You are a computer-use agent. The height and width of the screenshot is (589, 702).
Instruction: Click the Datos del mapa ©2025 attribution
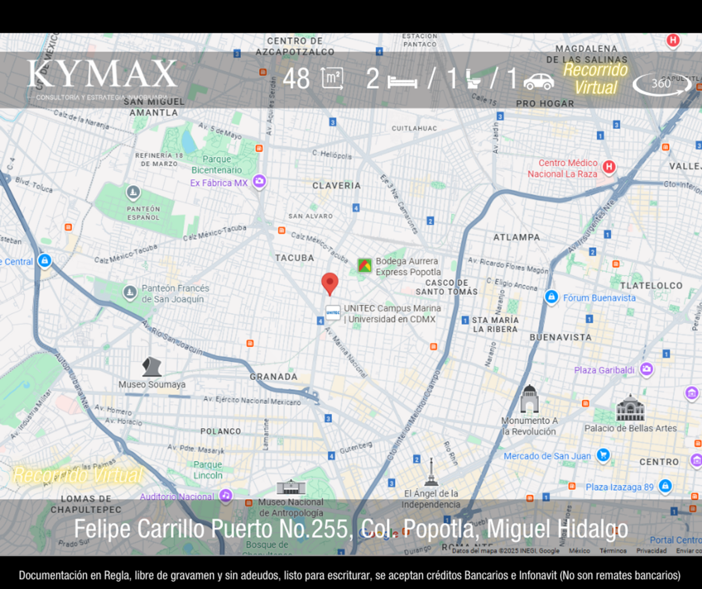point(505,551)
